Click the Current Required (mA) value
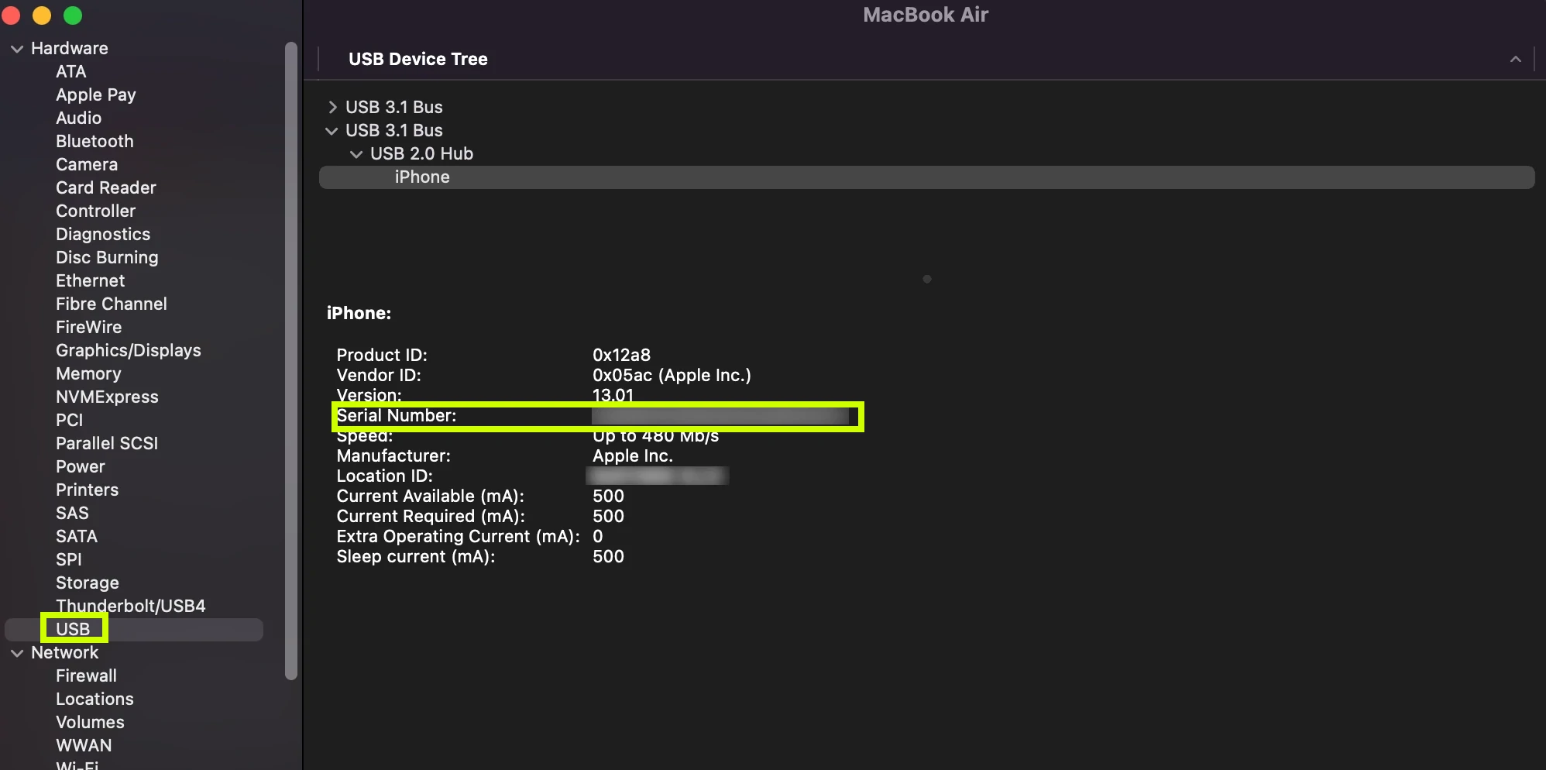The height and width of the screenshot is (770, 1546). pos(608,516)
